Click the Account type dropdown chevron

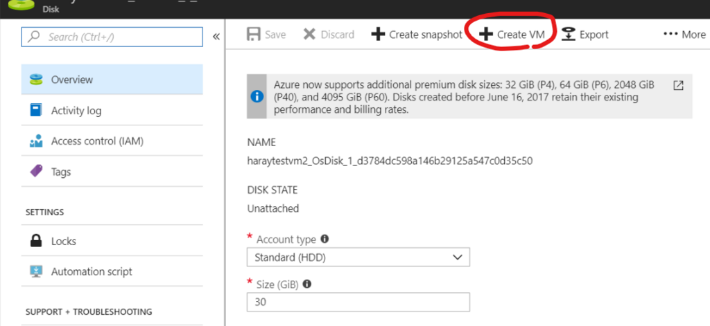tap(458, 257)
